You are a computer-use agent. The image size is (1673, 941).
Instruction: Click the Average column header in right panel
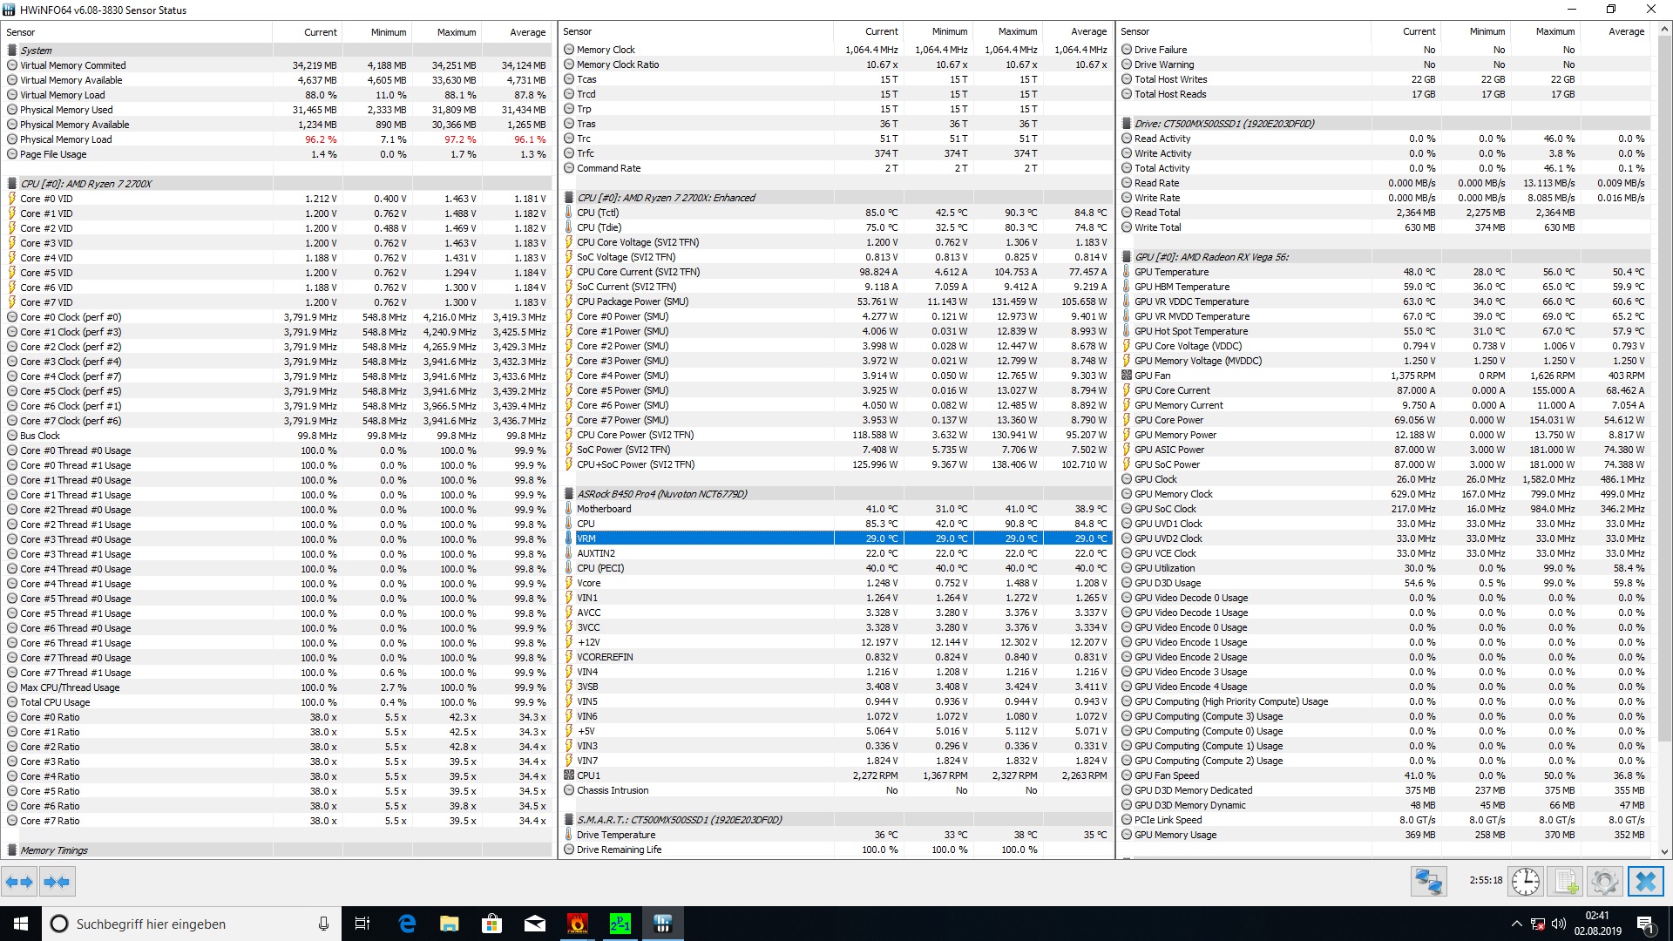tap(1626, 31)
